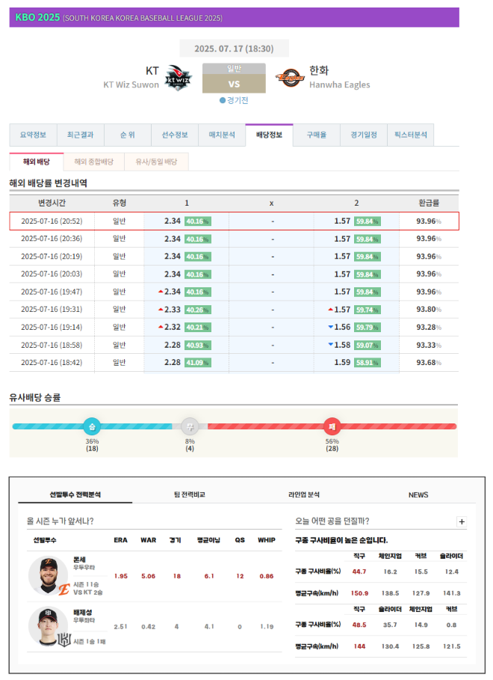Click pitcher 폰세 portrait photo
493x680 pixels.
click(x=48, y=575)
